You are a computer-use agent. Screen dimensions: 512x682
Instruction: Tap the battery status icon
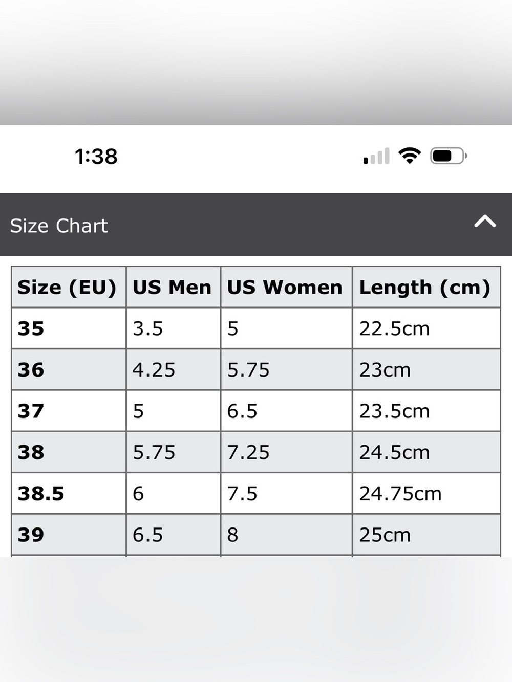(449, 156)
